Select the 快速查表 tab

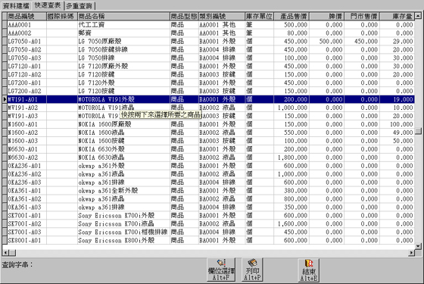click(48, 5)
